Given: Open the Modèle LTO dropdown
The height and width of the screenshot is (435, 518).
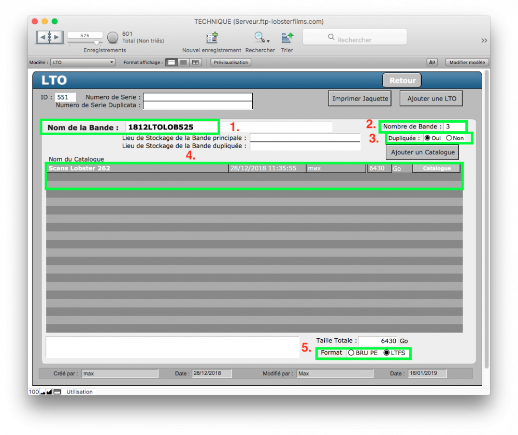Looking at the screenshot, I should click(x=83, y=62).
